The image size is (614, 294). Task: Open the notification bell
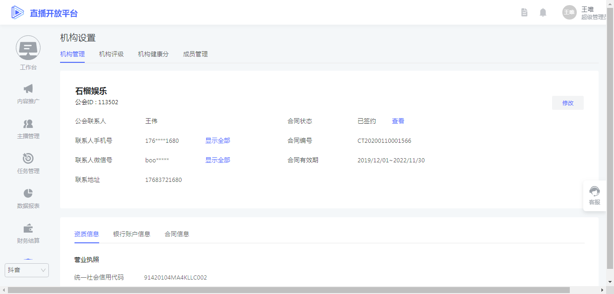pyautogui.click(x=543, y=13)
